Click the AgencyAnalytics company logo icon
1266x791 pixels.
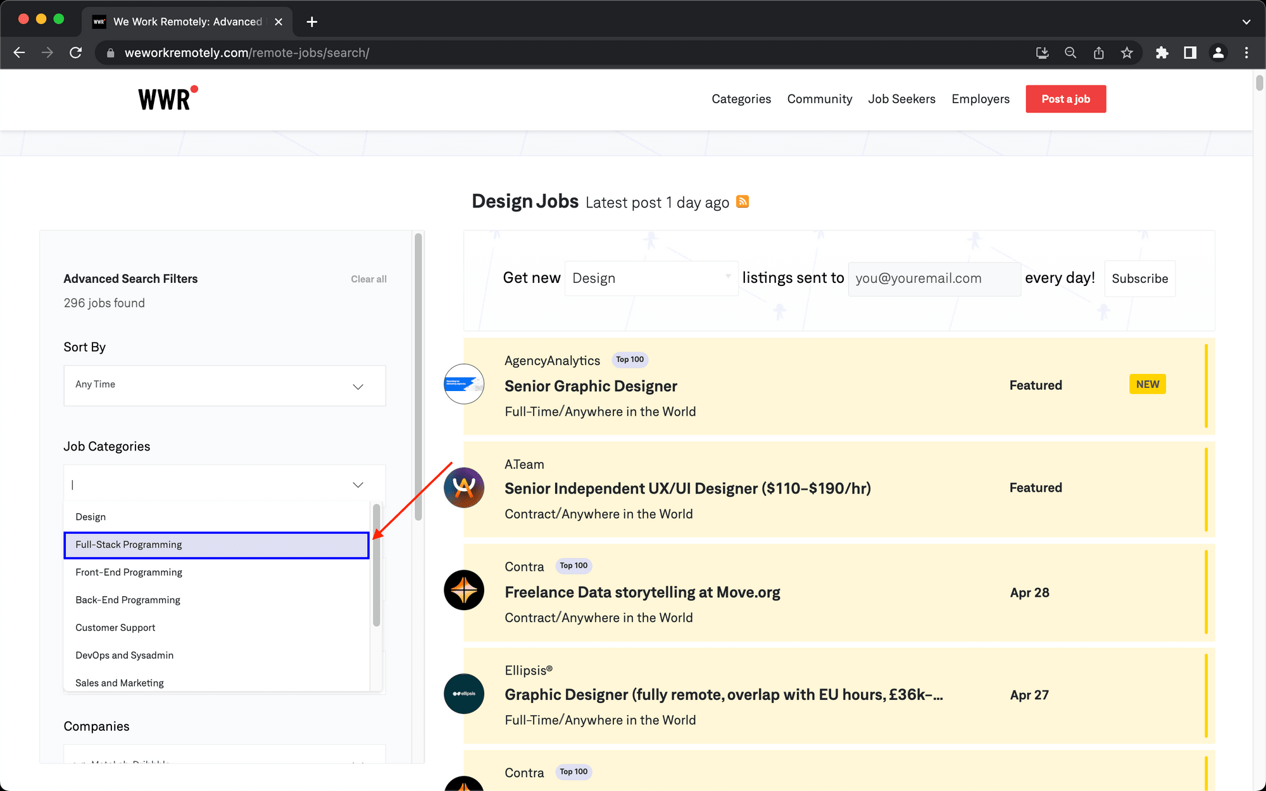(x=464, y=383)
